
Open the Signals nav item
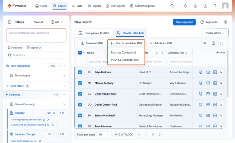click(95, 6)
